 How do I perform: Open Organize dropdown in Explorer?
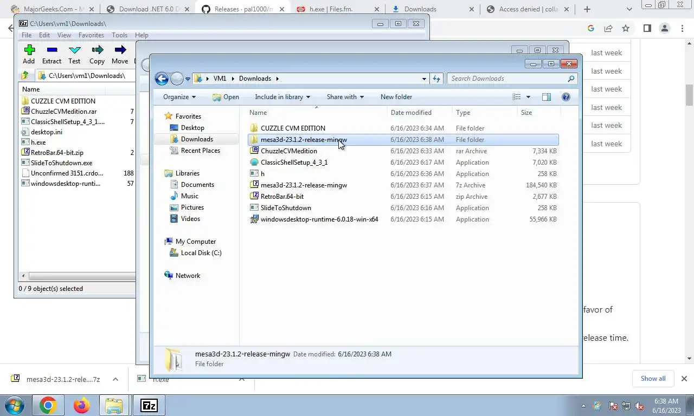click(x=179, y=97)
